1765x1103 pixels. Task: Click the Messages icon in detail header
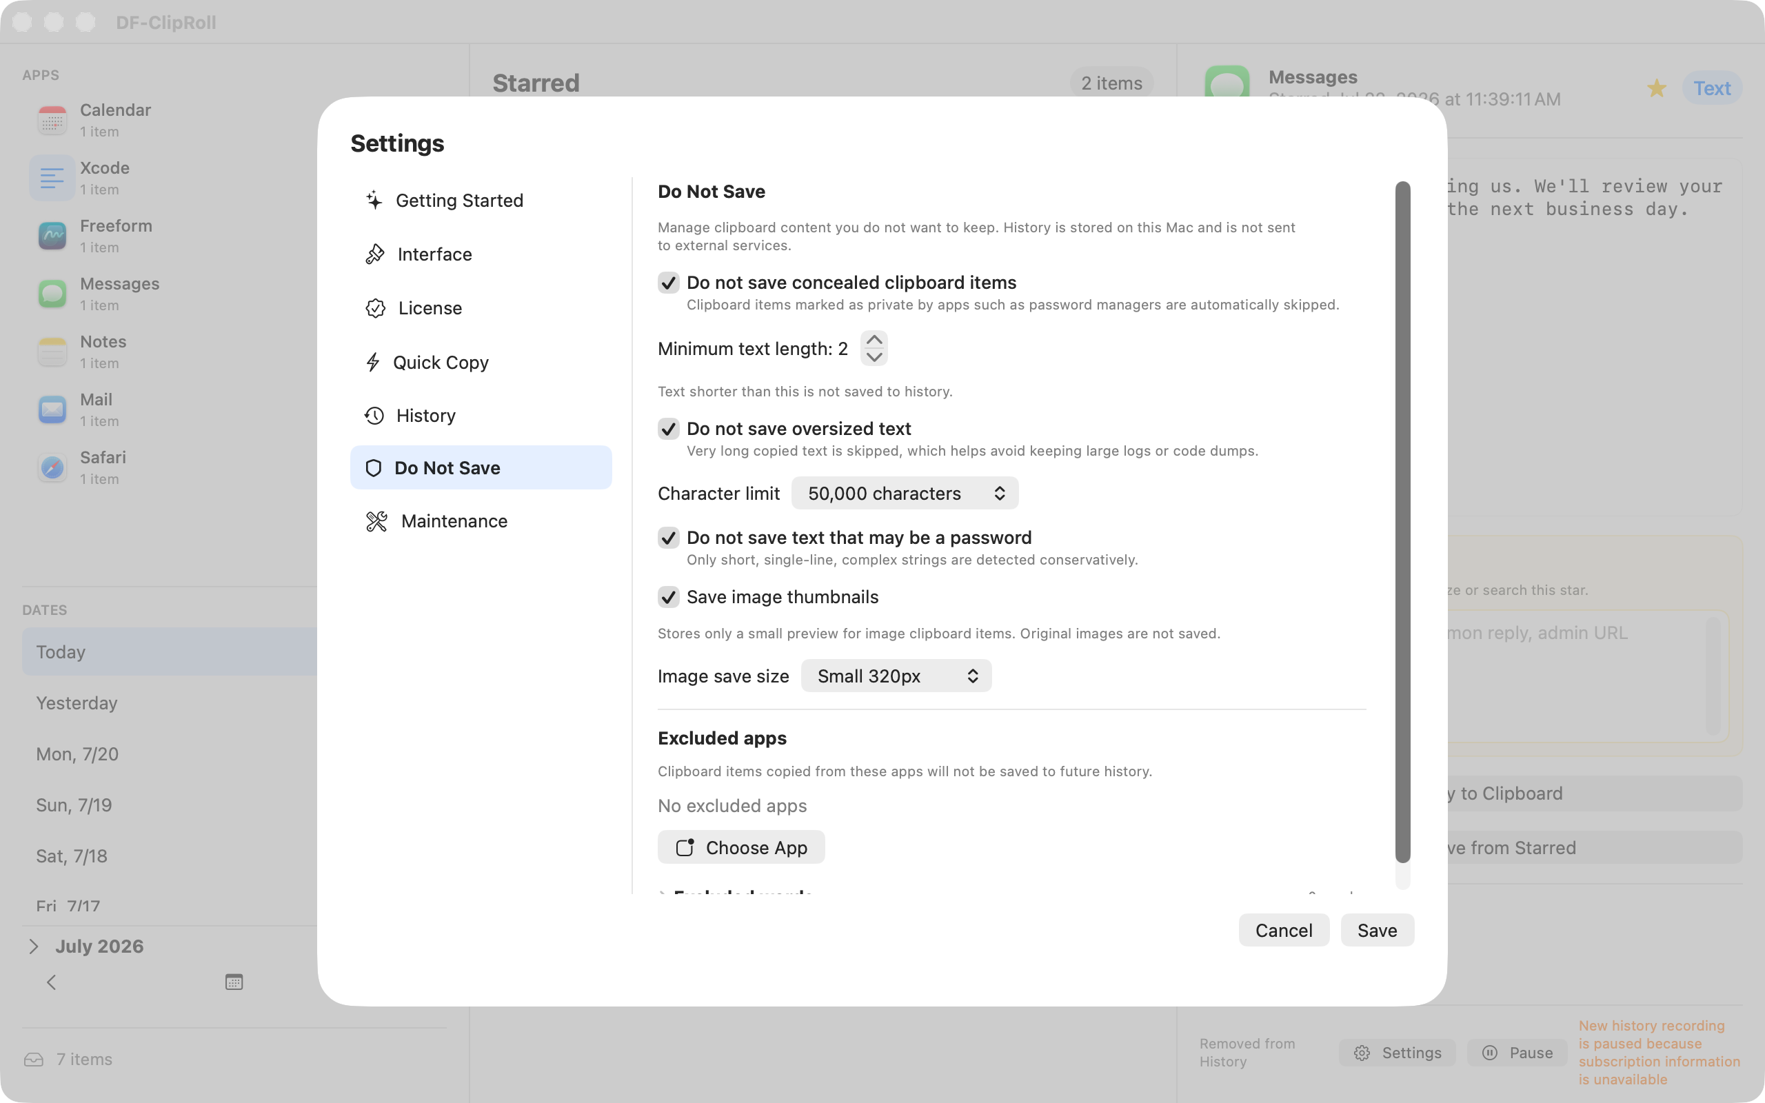point(1227,82)
